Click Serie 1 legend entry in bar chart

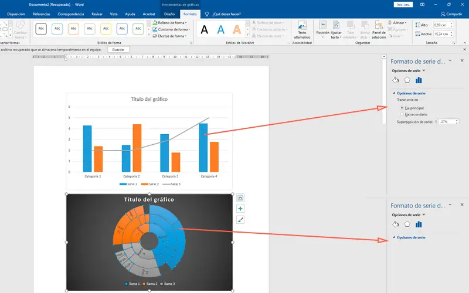(128, 184)
